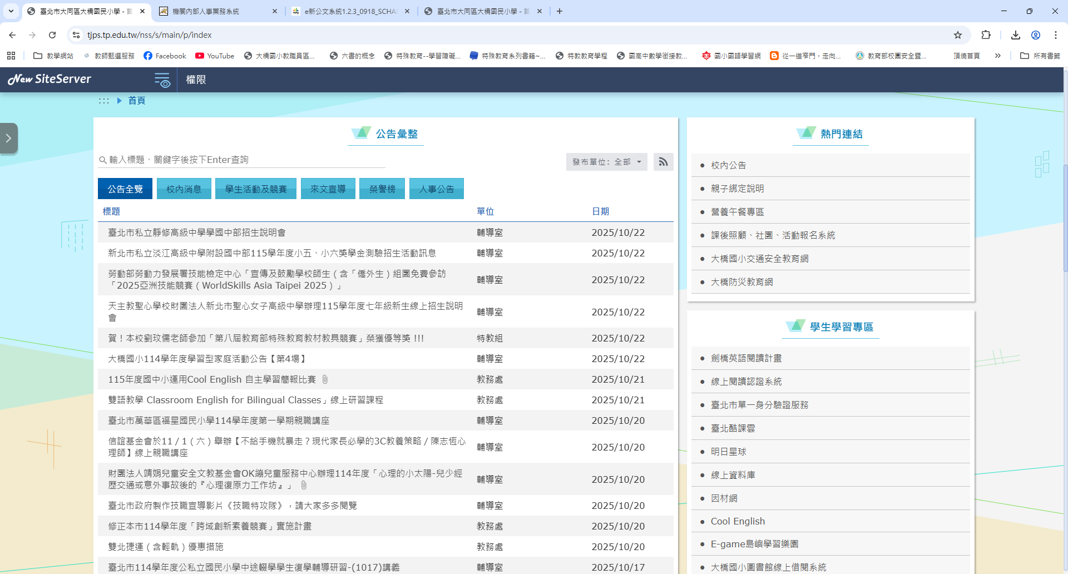Image resolution: width=1068 pixels, height=574 pixels.
Task: Open the YouTube bookmark
Action: [x=215, y=56]
